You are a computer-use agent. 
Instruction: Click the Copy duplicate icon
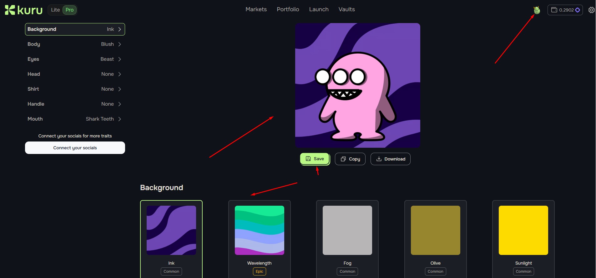tap(343, 159)
